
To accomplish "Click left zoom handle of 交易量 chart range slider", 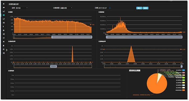I will [x=52, y=37].
